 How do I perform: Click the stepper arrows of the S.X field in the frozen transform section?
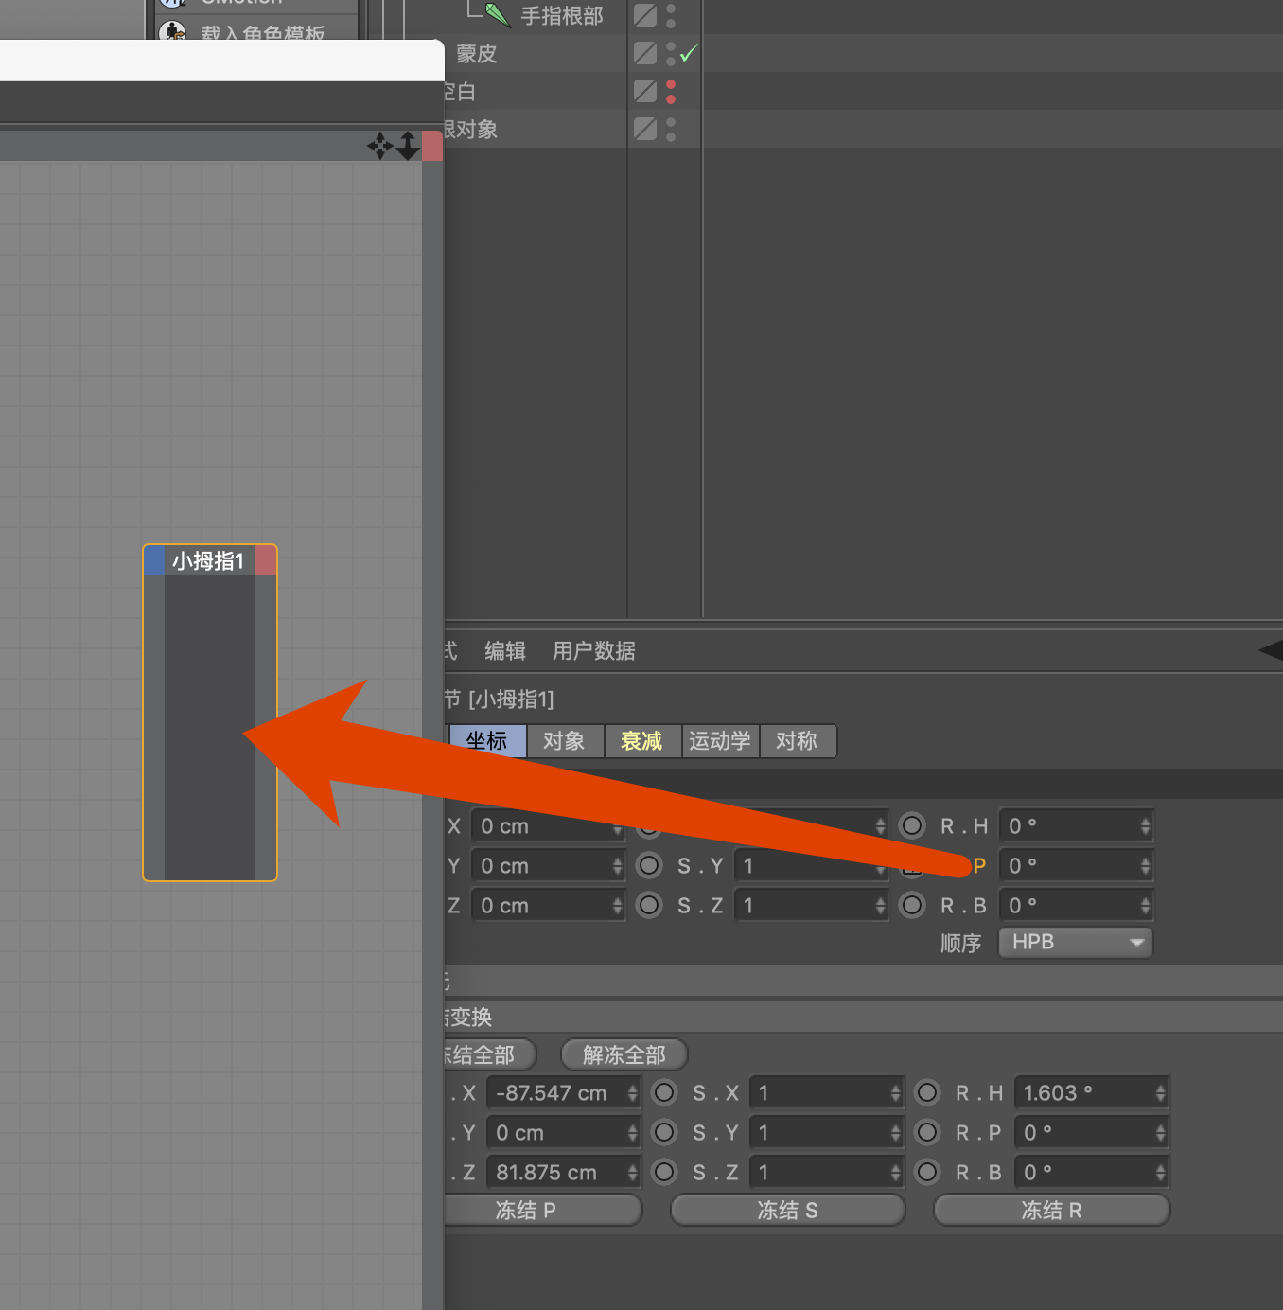(x=895, y=1093)
